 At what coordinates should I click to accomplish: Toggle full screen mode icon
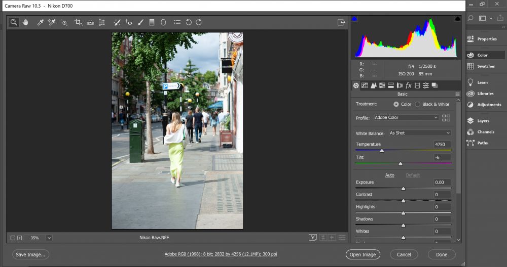click(x=341, y=22)
